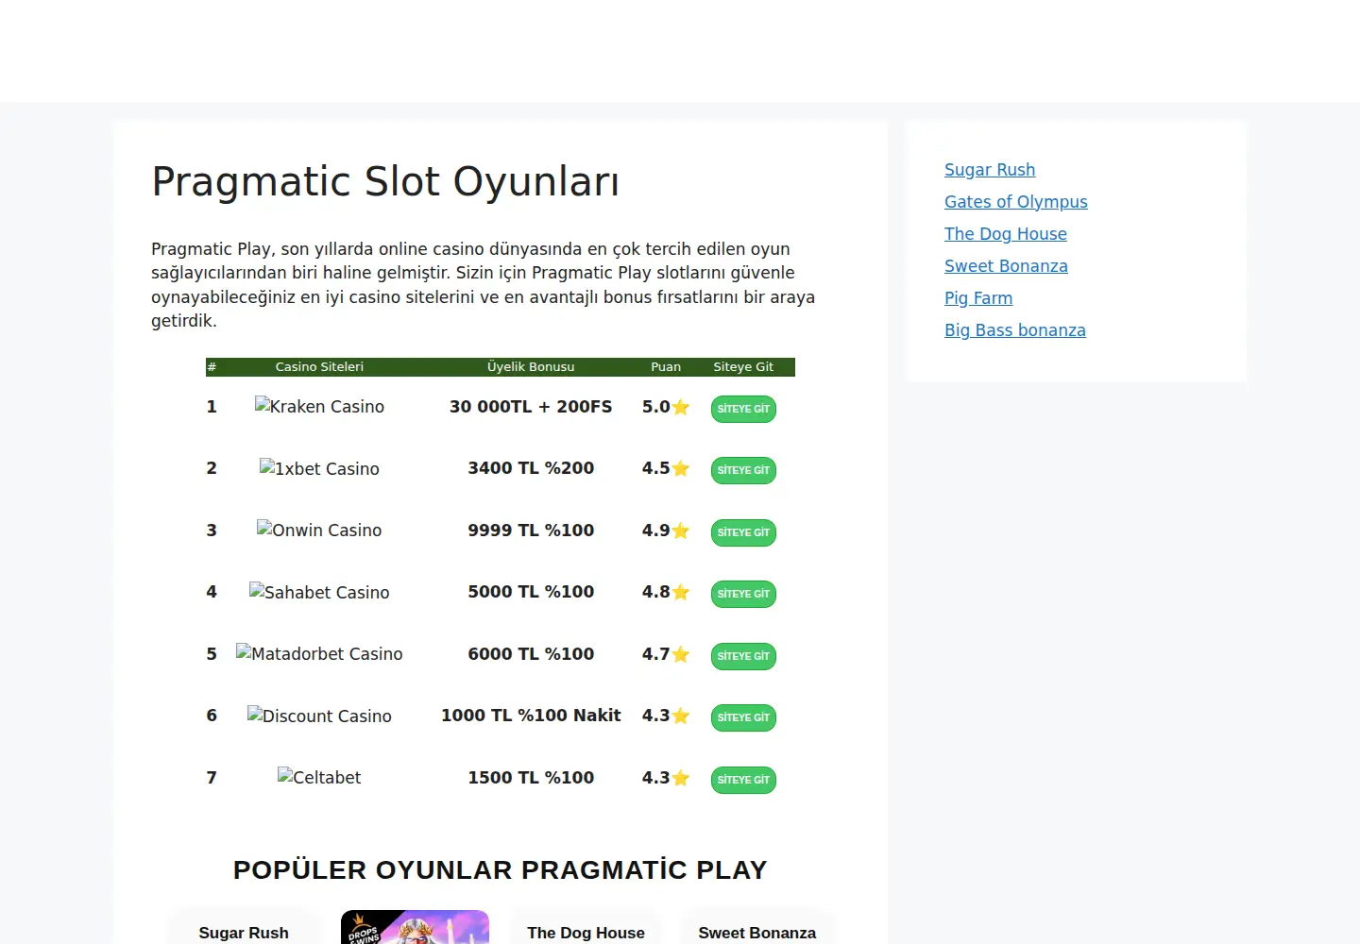Click the star next to 4.9 rating
The image size is (1360, 944).
681,531
